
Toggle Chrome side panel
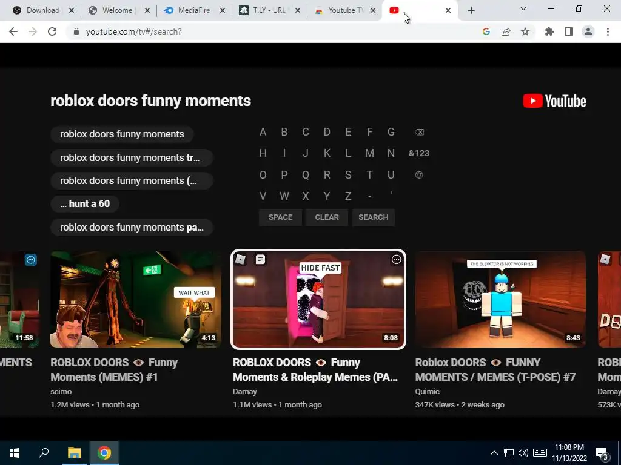(x=569, y=31)
